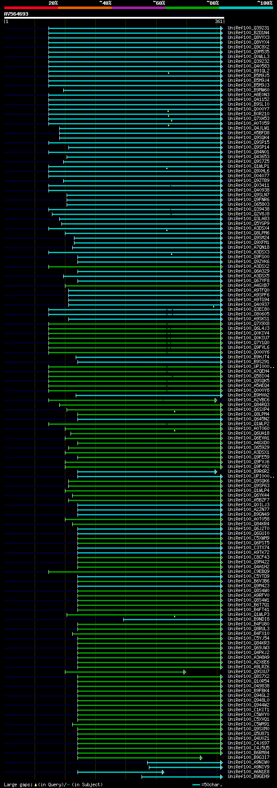Select the UniRef100_O65803 label
277x788 pixels.
pyautogui.click(x=248, y=205)
